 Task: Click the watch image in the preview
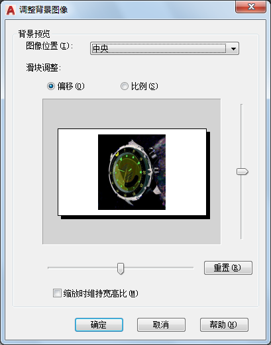coord(132,172)
